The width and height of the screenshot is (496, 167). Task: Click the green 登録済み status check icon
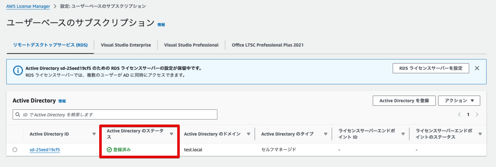[x=110, y=150]
